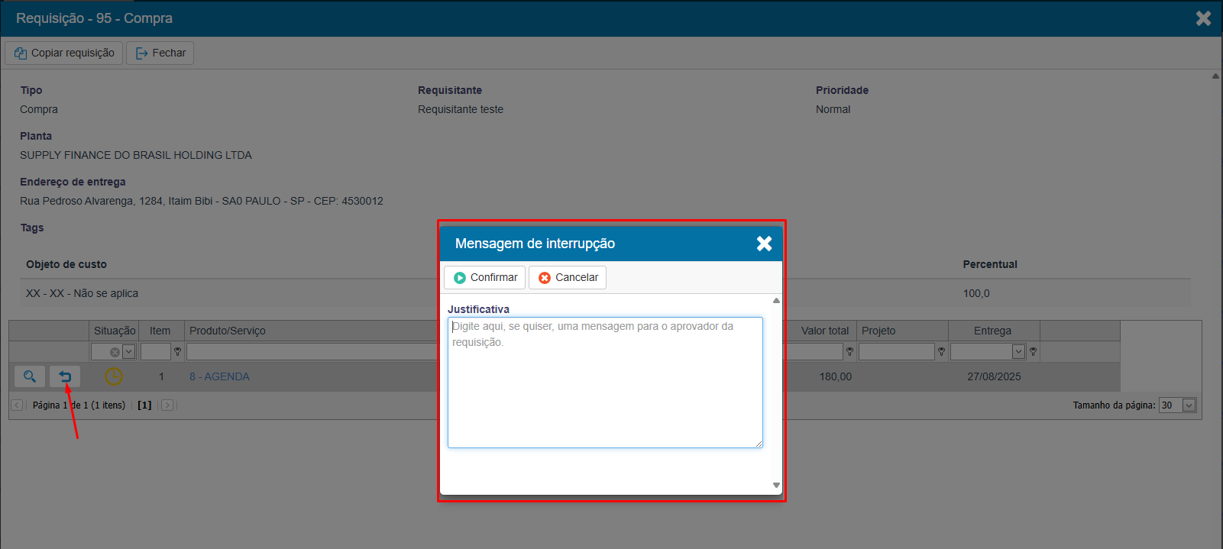
Task: Clear the Situação filter with the X icon
Action: tap(115, 352)
